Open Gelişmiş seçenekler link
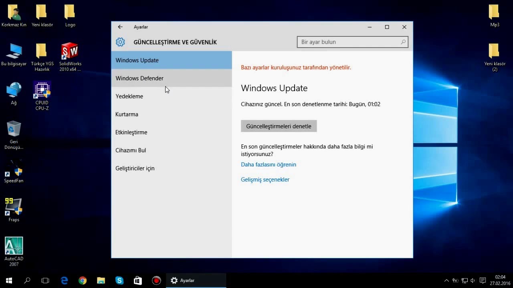Image resolution: width=513 pixels, height=288 pixels. (265, 180)
